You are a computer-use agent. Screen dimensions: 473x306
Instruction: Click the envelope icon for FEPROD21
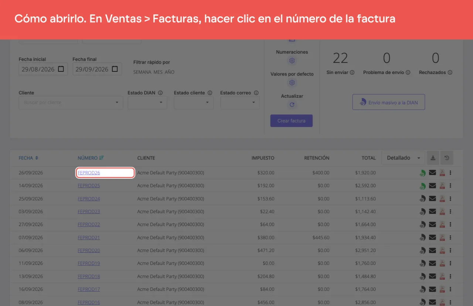coord(432,238)
